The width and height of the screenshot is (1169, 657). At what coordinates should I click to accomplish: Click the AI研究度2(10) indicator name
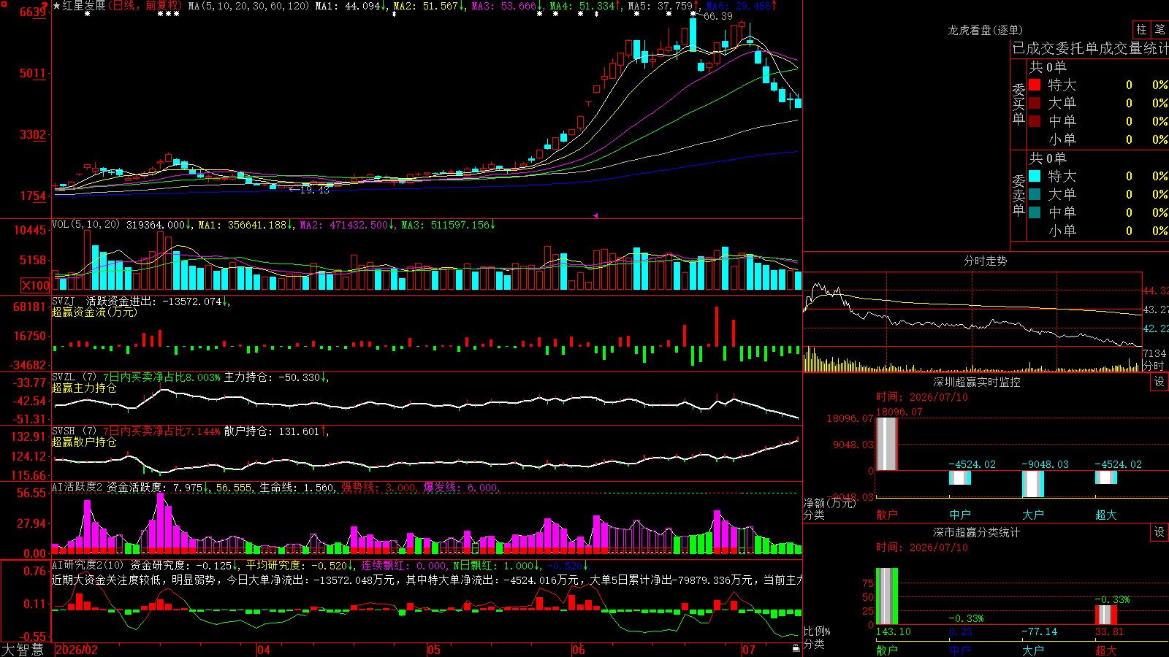tap(88, 565)
